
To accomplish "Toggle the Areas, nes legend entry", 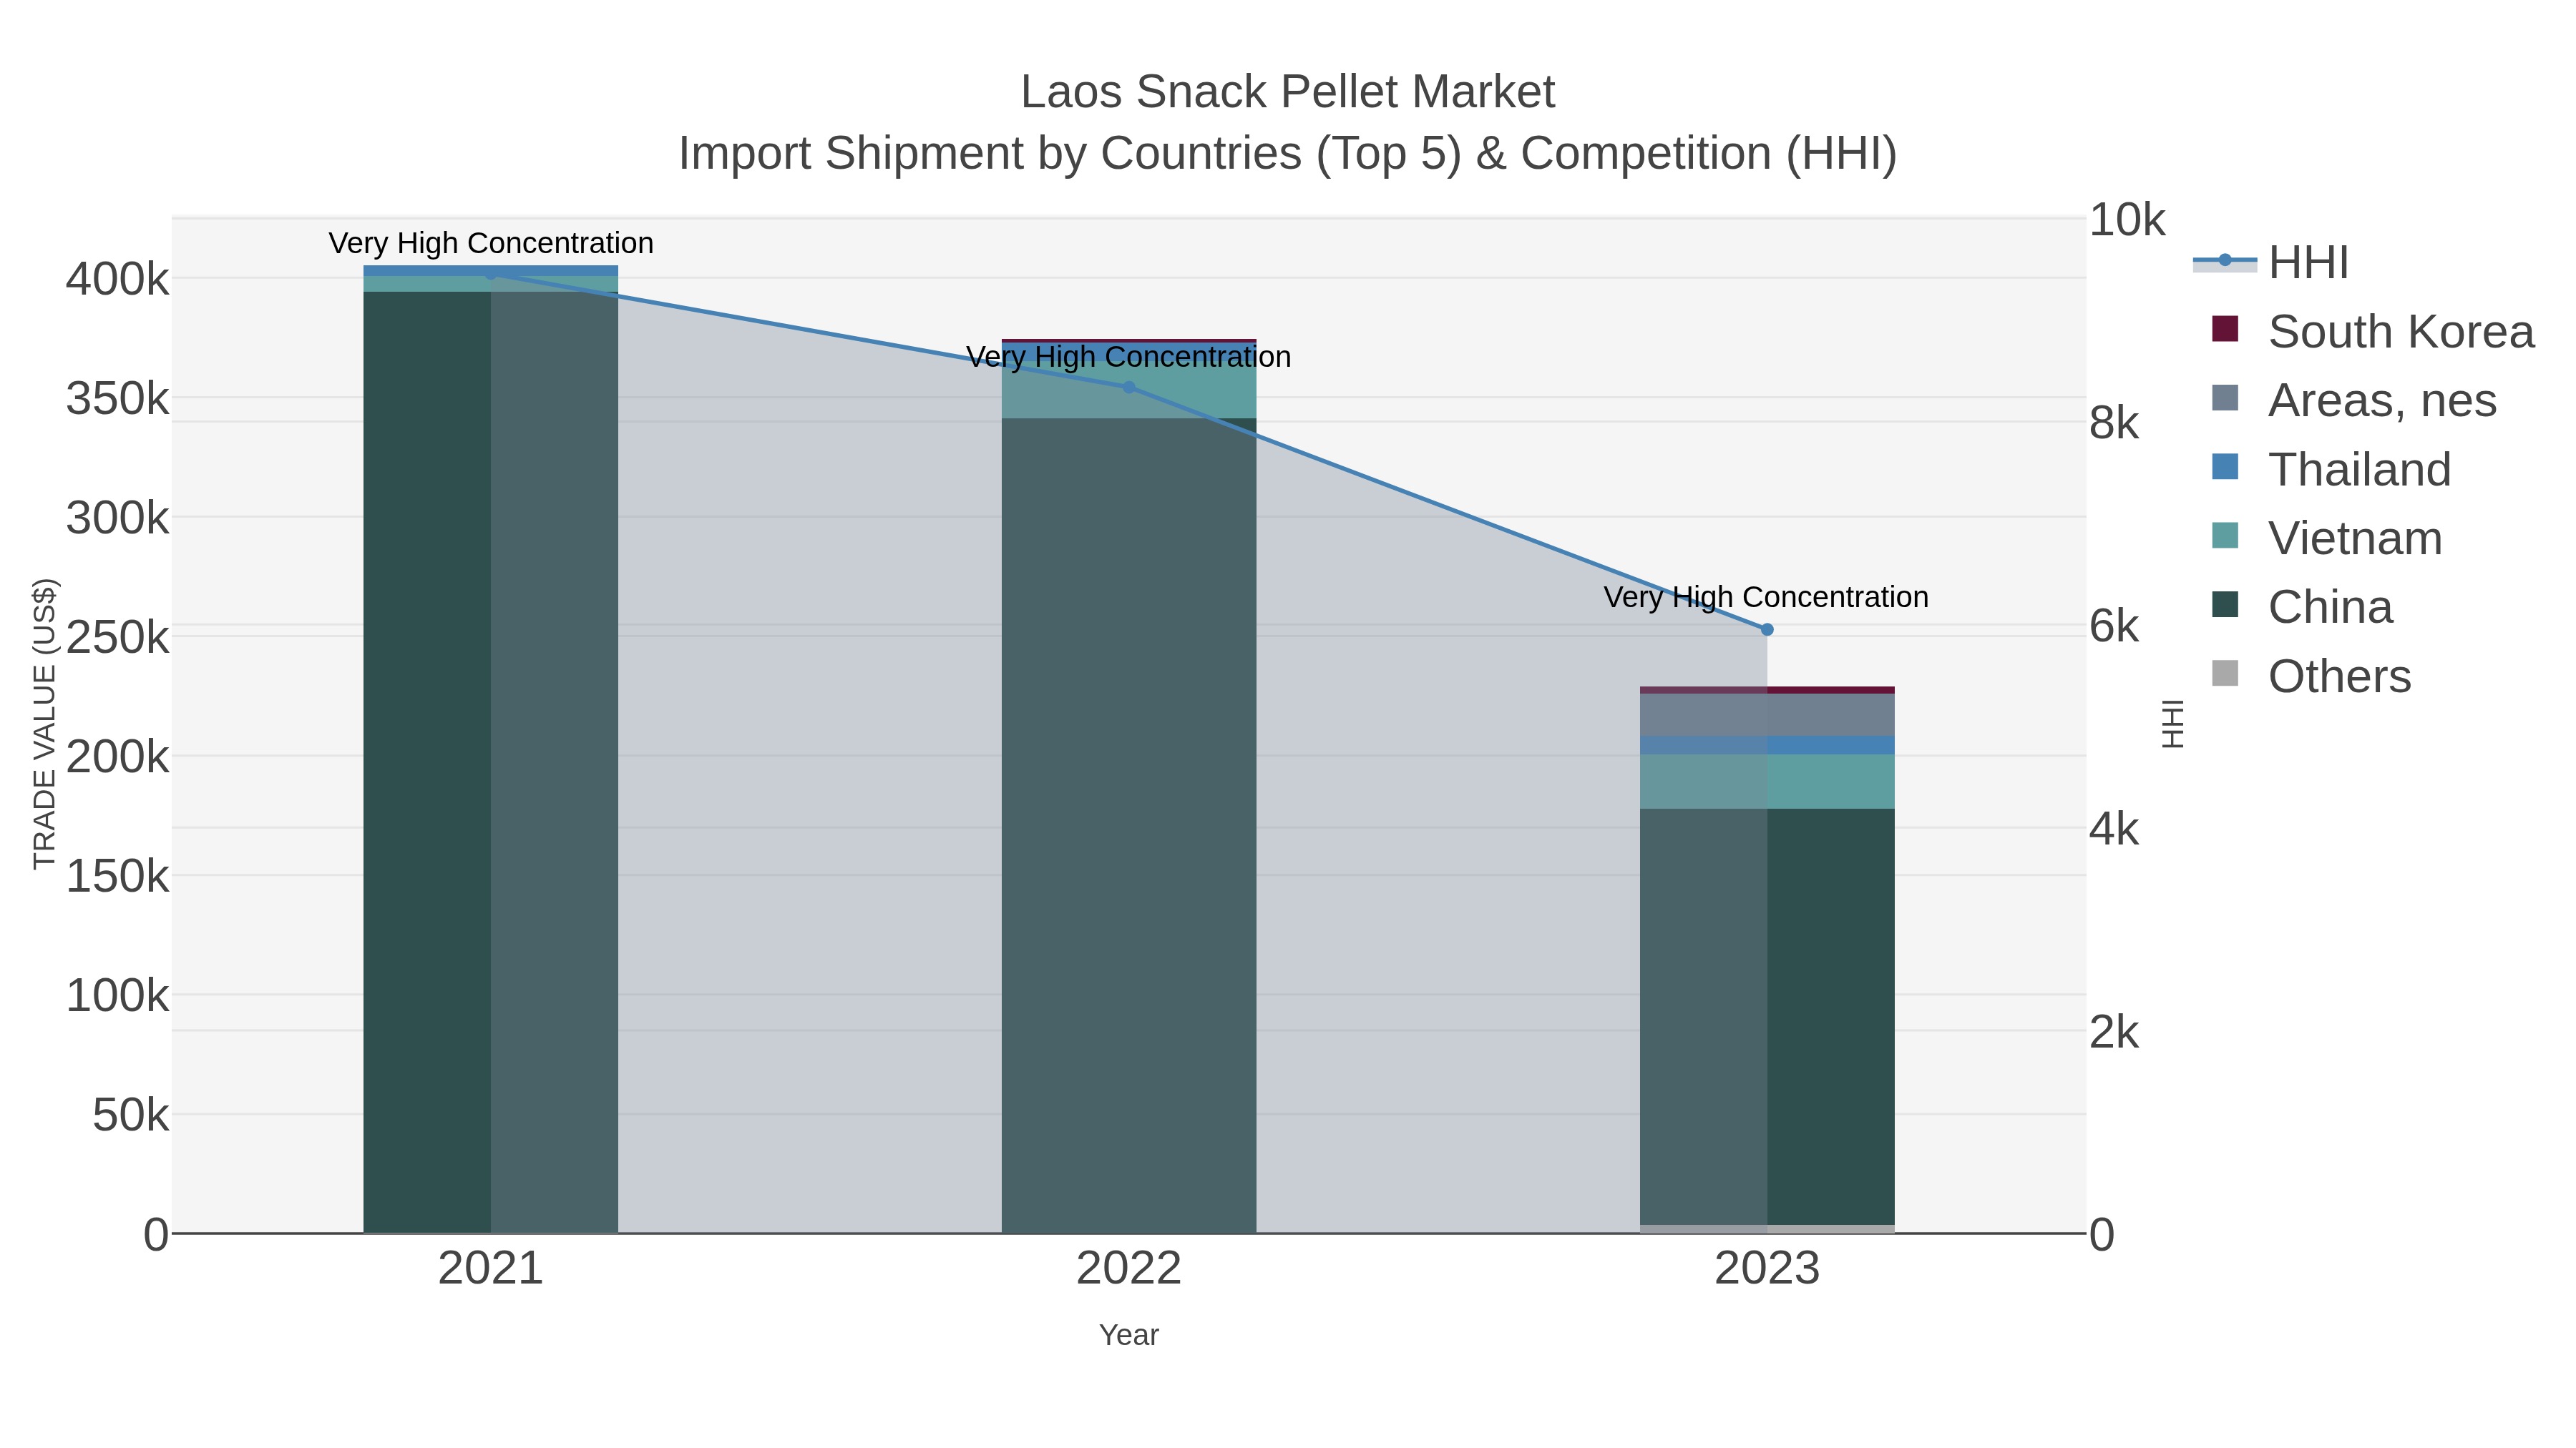I will pos(2354,400).
